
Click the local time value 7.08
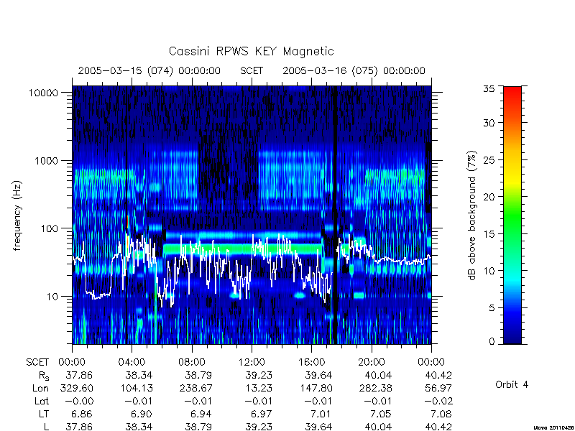[441, 414]
